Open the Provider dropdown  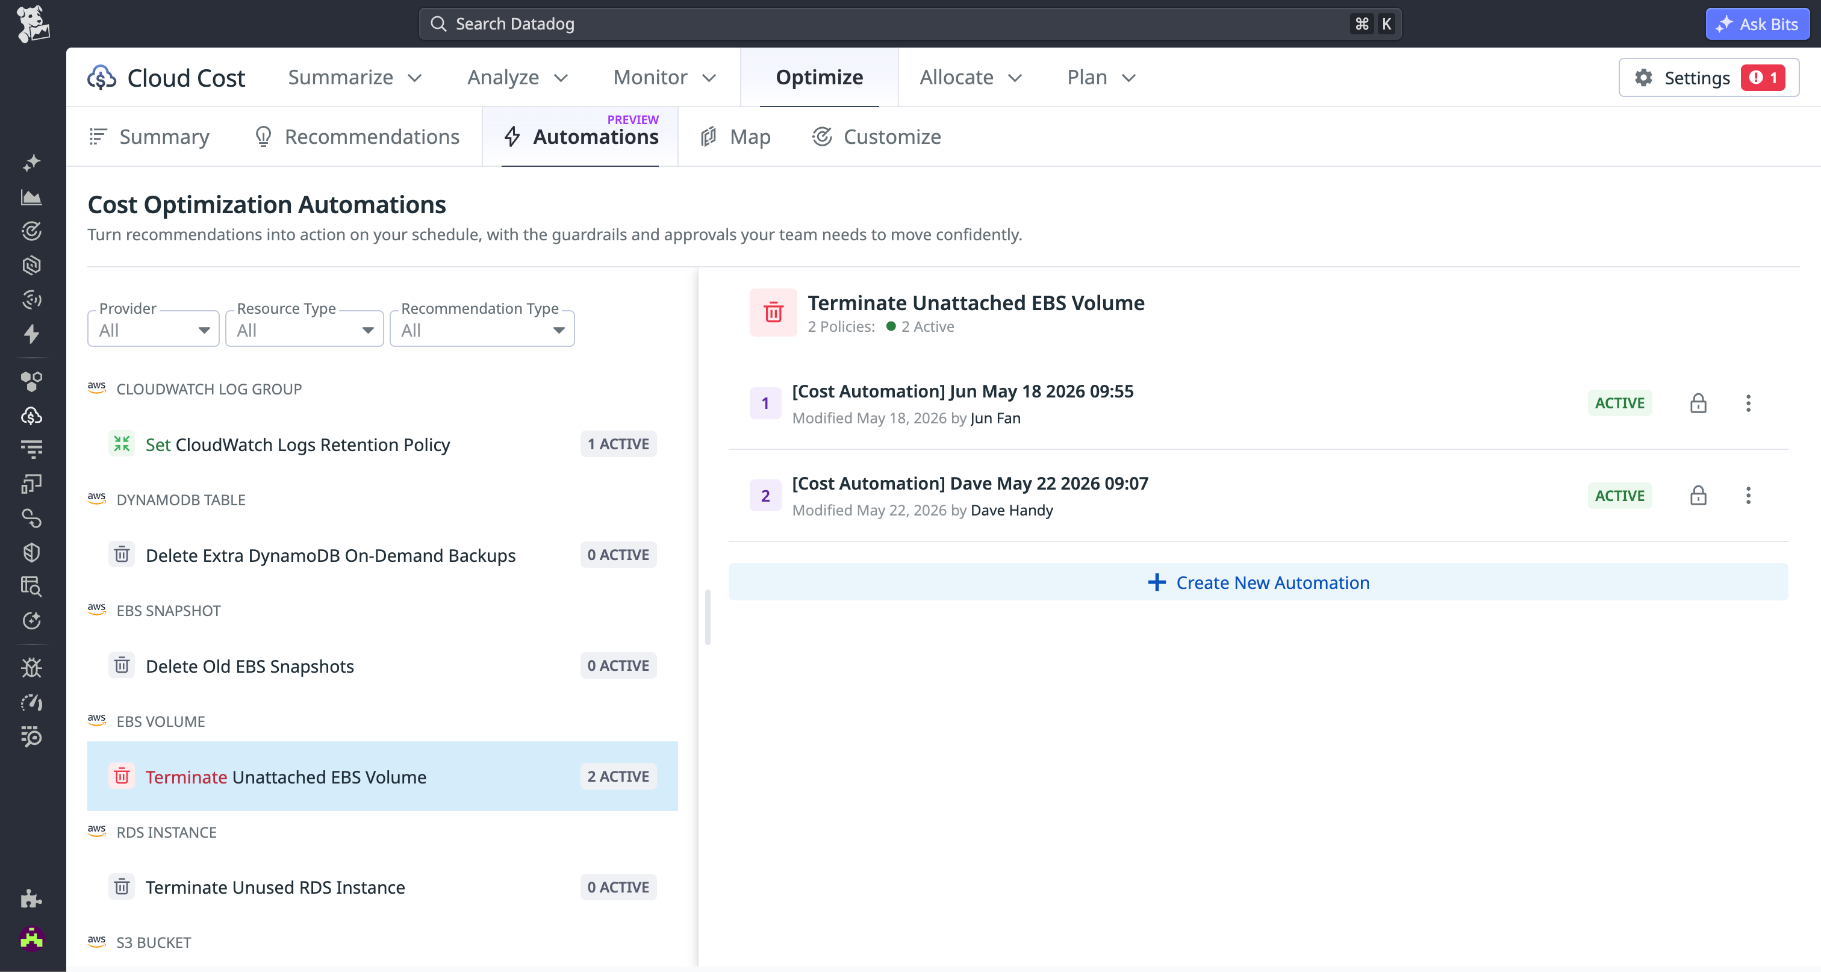(x=154, y=329)
